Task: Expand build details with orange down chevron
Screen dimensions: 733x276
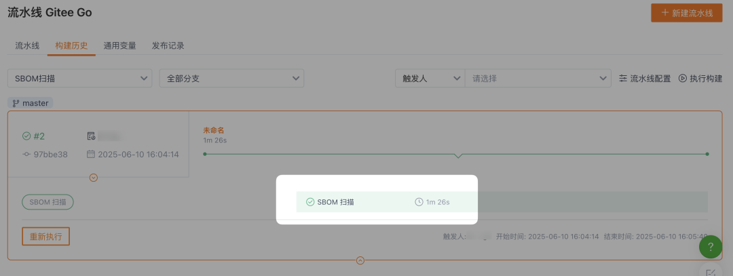Action: coord(94,178)
